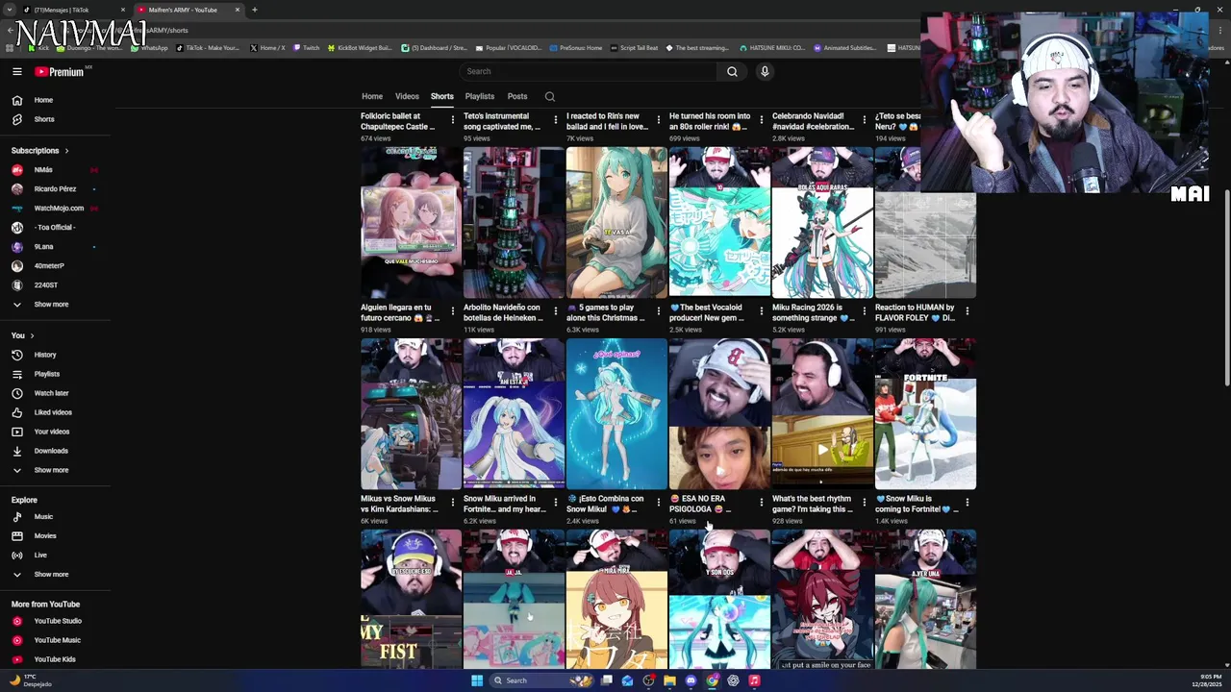Open options menu for Arbolito Navideño short

pos(556,311)
